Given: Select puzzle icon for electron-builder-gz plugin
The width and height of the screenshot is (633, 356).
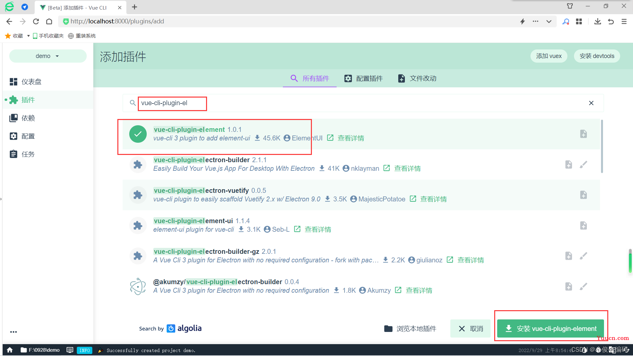Looking at the screenshot, I should pos(138,256).
